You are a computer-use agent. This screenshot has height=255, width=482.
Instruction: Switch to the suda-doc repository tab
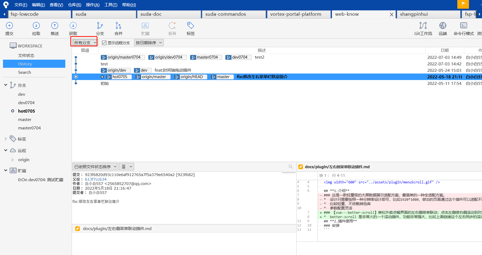[169, 14]
